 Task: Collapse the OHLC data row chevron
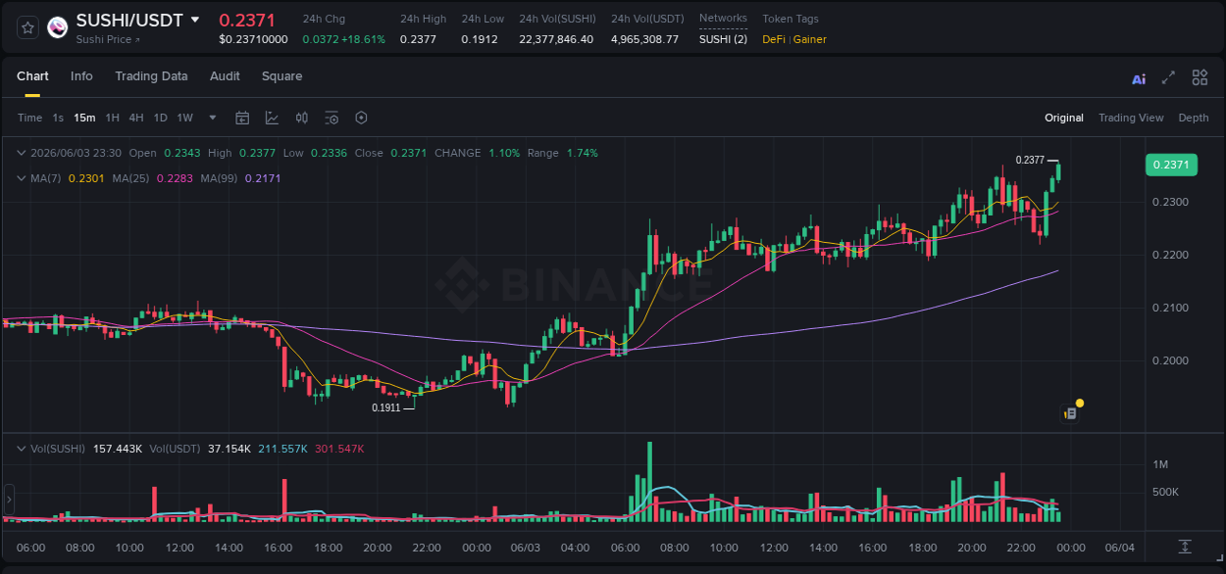click(22, 153)
